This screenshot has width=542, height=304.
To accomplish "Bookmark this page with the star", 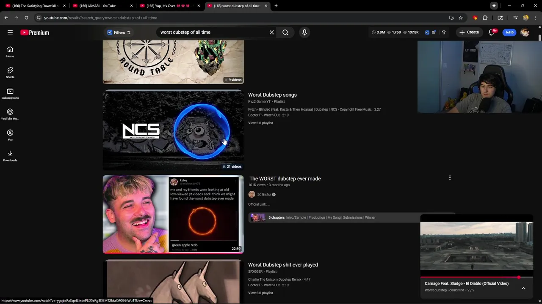I will click(461, 18).
